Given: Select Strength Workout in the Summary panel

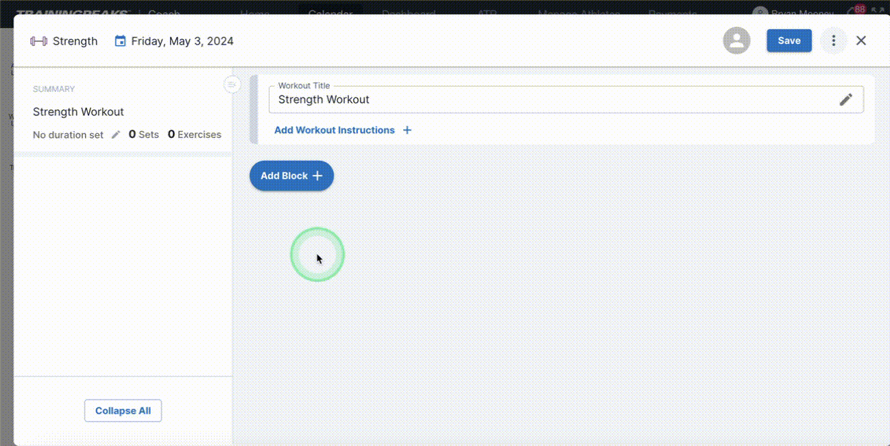Looking at the screenshot, I should pos(78,112).
